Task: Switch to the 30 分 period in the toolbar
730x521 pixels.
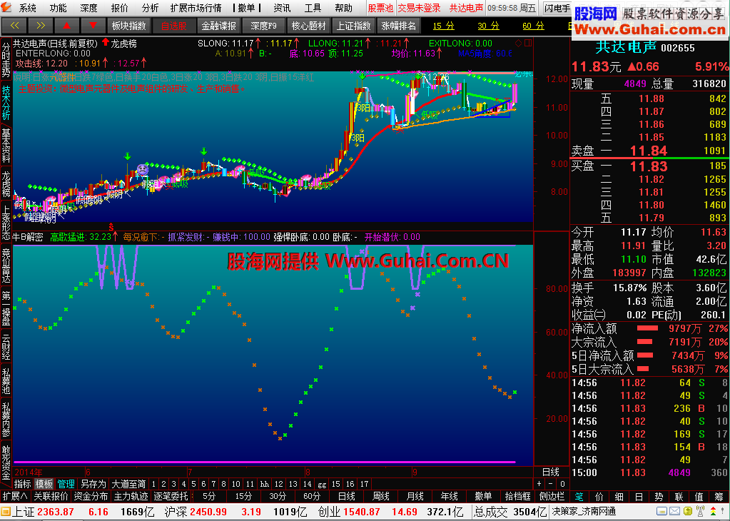Action: pyautogui.click(x=488, y=26)
